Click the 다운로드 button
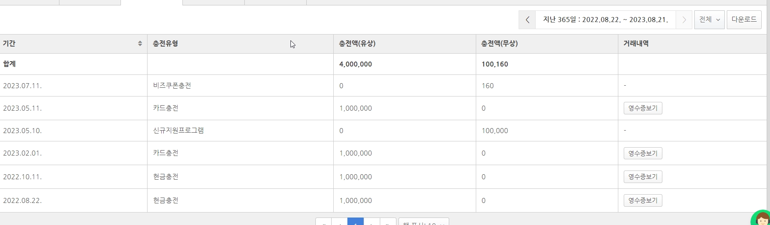The height and width of the screenshot is (225, 770). [744, 20]
